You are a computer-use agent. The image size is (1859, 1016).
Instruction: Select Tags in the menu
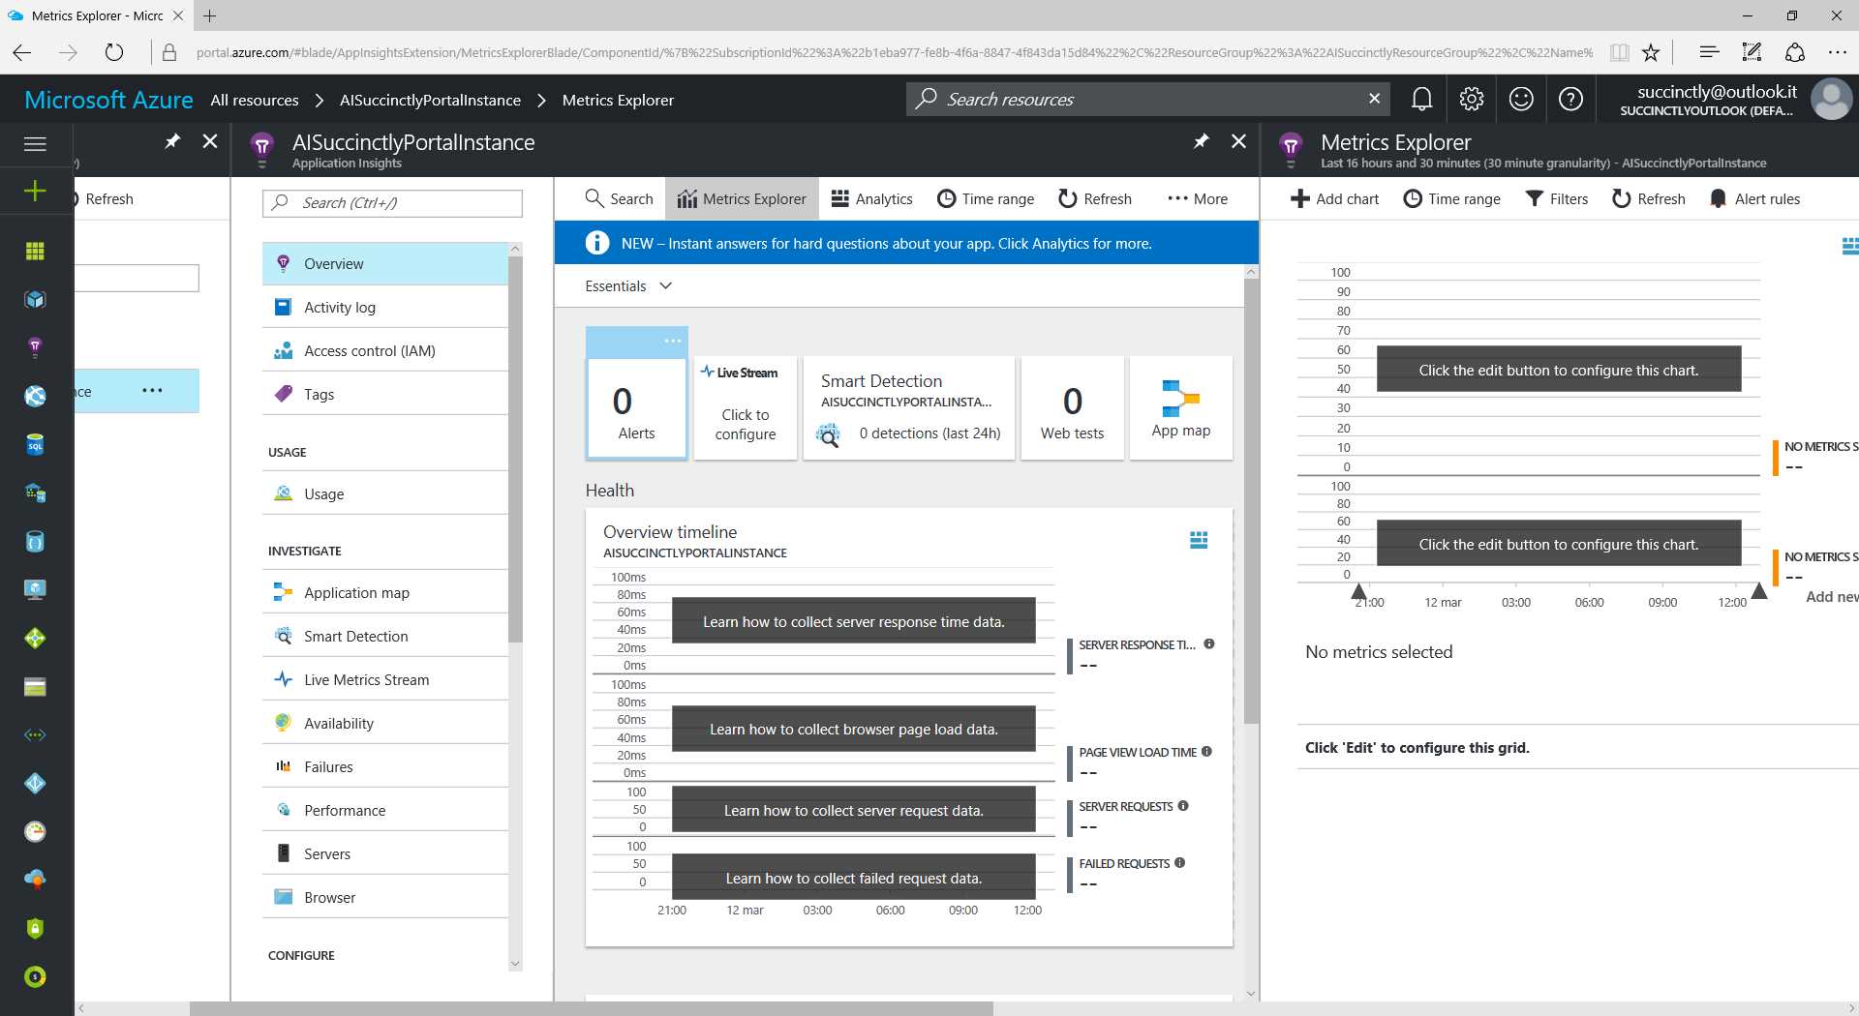[385, 394]
